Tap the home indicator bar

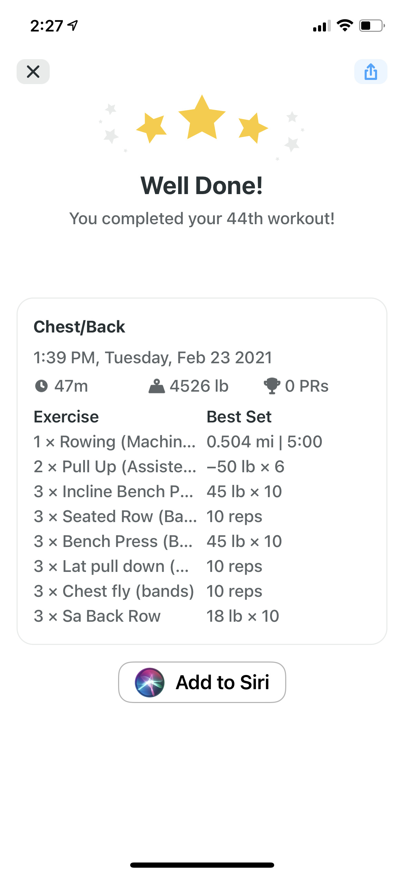point(202,865)
